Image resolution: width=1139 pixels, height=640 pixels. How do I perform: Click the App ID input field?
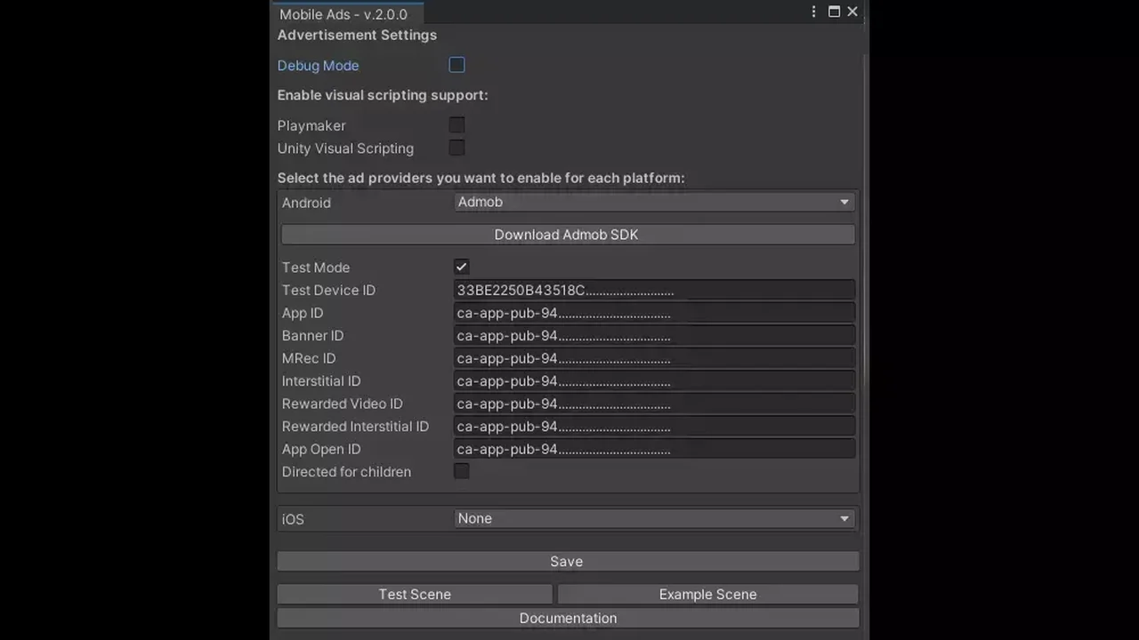(x=654, y=313)
